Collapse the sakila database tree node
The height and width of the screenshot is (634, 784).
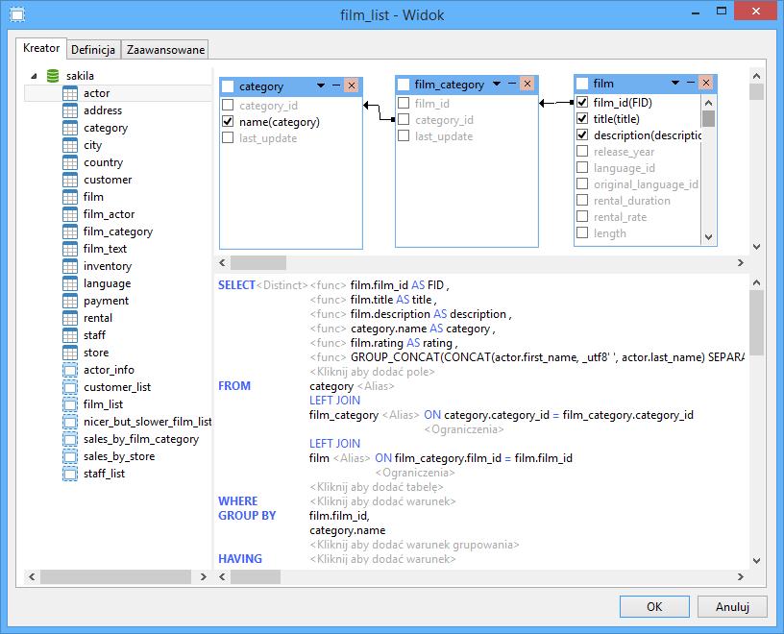pos(34,76)
